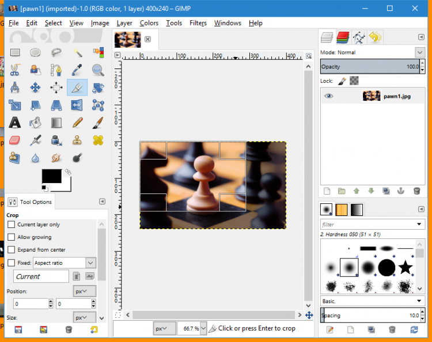432x342 pixels.
Task: Open the Colors menu
Action: [x=149, y=23]
